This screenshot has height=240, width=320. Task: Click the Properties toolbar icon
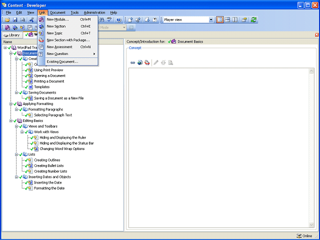[x=244, y=20]
